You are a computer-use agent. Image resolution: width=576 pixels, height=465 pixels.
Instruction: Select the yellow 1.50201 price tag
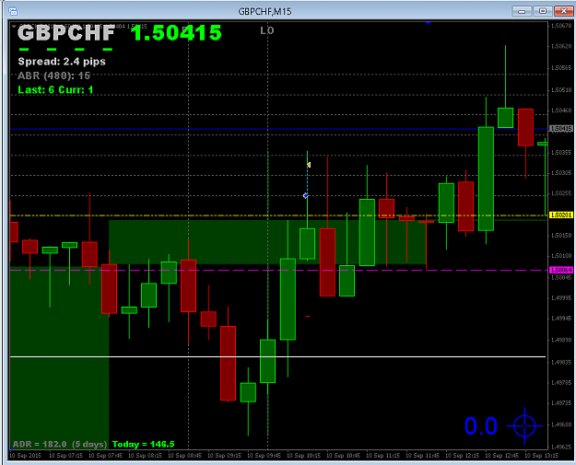[561, 215]
